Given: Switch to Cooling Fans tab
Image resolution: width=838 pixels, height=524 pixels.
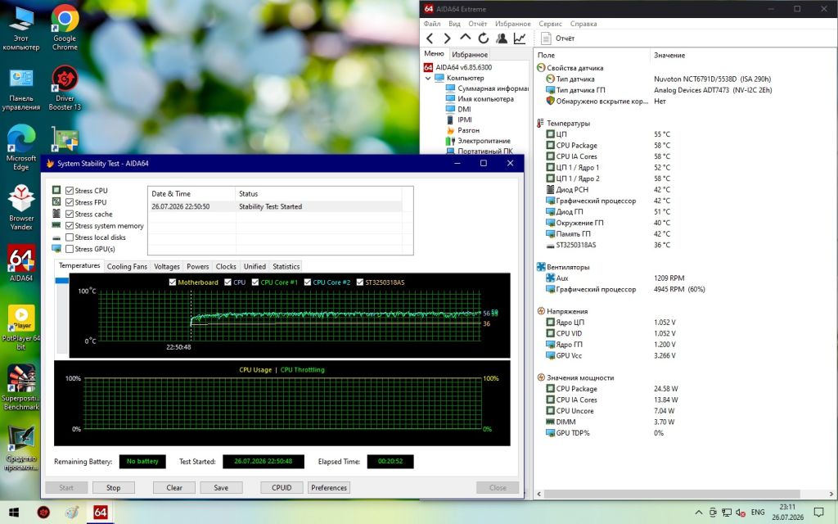Looking at the screenshot, I should coord(127,266).
